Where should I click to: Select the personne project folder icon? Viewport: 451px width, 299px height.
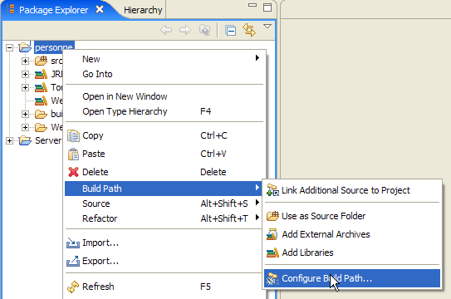[x=25, y=47]
